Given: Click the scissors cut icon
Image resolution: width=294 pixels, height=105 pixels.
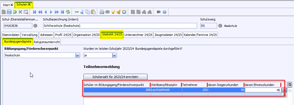Looking at the screenshot, I should (82, 12).
